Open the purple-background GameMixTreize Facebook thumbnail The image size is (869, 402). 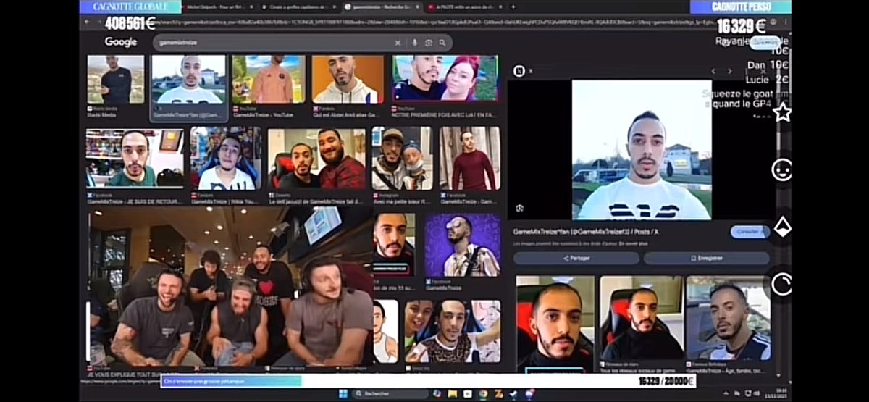(462, 245)
